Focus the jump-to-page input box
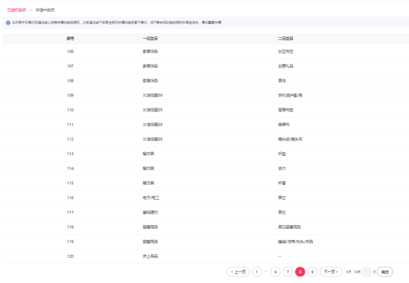The image size is (409, 283). pyautogui.click(x=367, y=272)
